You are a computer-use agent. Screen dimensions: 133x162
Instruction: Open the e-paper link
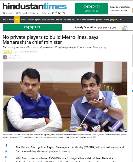pos(8,13)
